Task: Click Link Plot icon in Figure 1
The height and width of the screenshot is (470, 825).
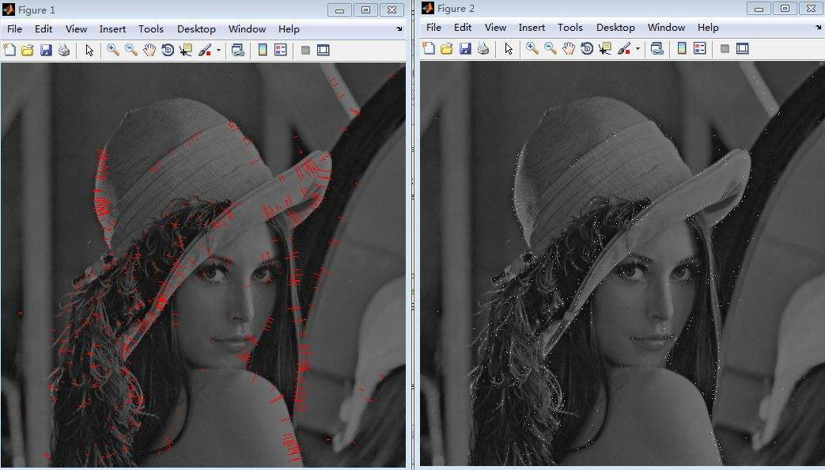Action: 238,50
